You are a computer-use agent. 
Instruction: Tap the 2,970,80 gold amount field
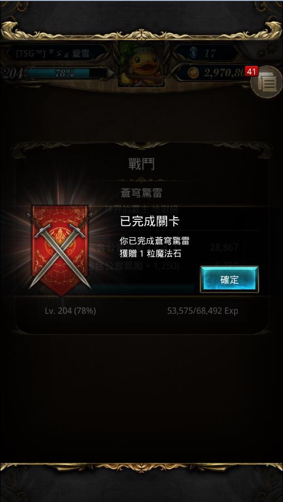click(225, 73)
